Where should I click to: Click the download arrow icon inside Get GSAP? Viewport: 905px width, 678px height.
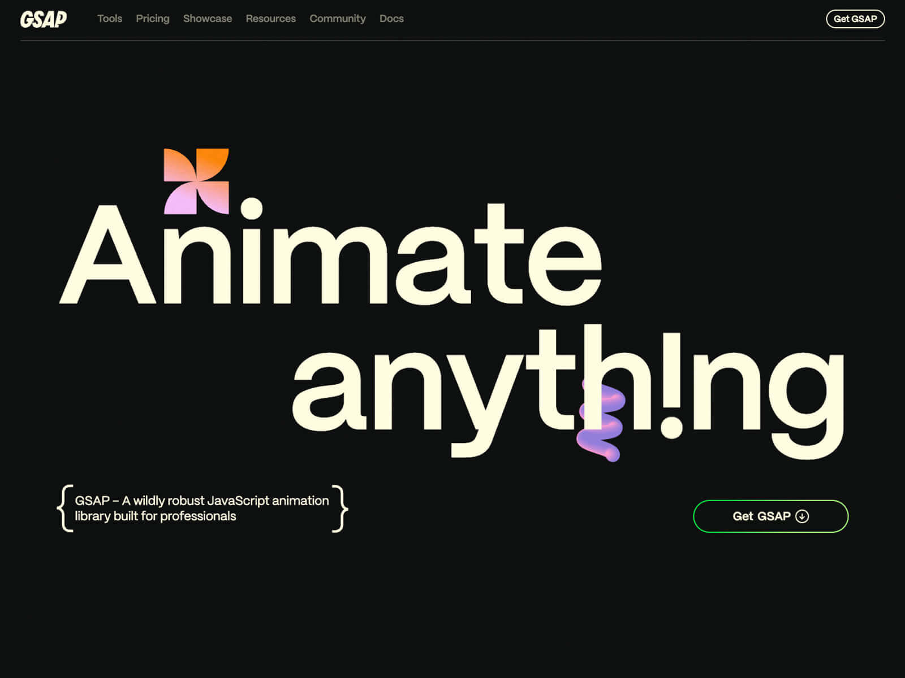pos(802,516)
